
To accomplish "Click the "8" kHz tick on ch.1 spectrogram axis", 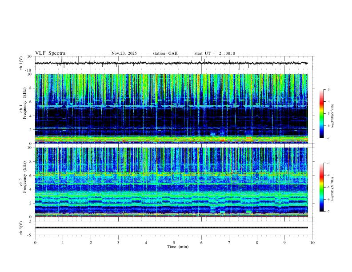I will click(31, 88).
